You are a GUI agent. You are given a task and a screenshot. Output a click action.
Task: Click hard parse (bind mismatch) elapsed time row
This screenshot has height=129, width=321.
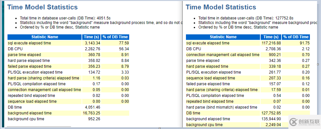pyautogui.click(x=248, y=107)
